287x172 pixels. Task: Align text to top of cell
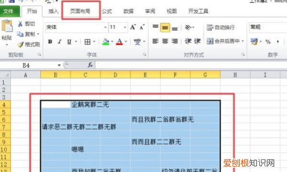click(155, 27)
